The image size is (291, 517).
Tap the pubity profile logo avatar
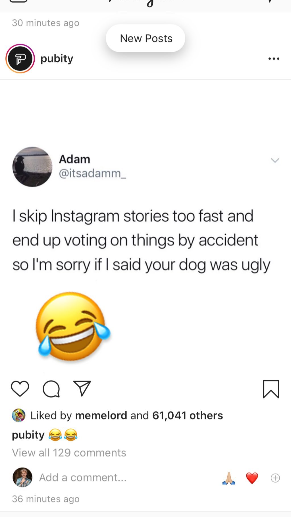(20, 59)
